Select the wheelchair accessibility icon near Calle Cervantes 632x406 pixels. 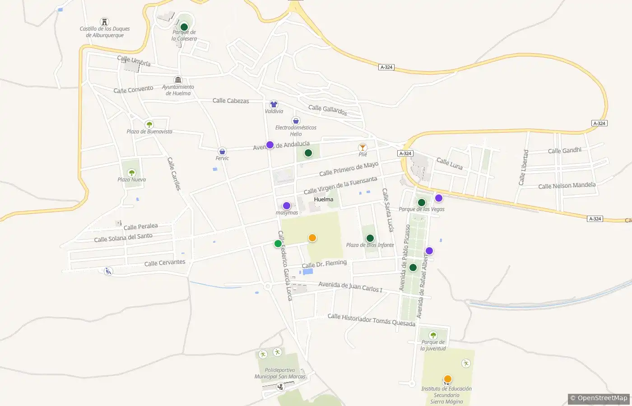[x=108, y=271]
